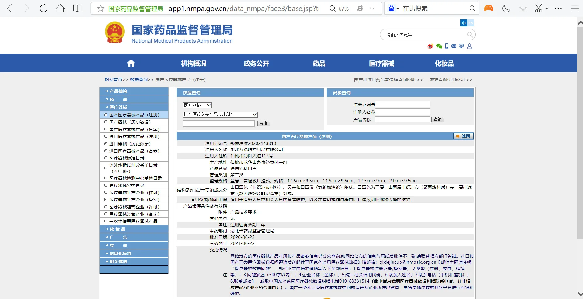This screenshot has width=583, height=299.
Task: Open the 医疗器械 navigation menu
Action: (382, 64)
